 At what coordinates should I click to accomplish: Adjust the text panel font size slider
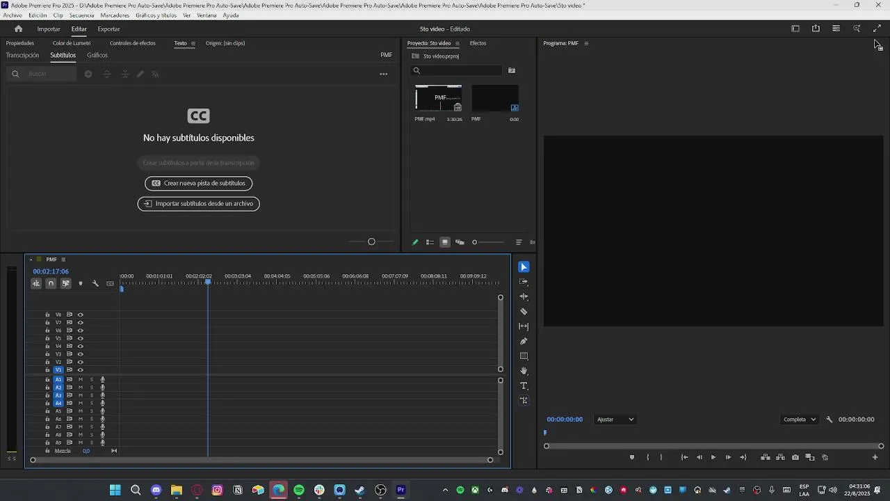coord(372,242)
